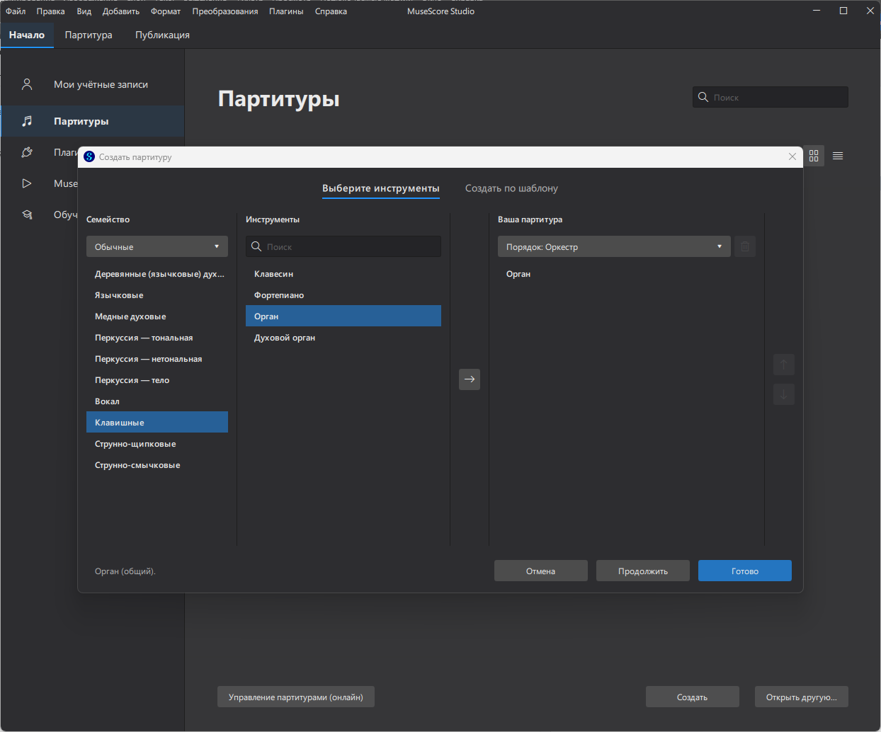Click the plugin icon in sidebar
Viewport: 881px width, 732px height.
point(27,152)
